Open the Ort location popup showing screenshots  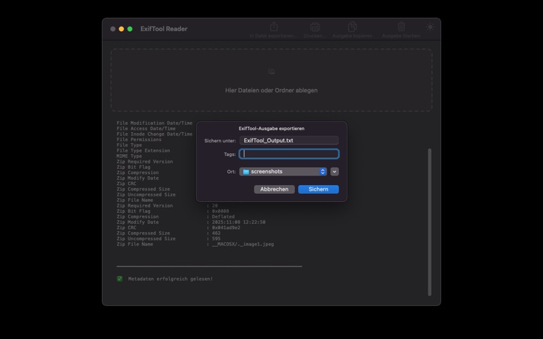point(283,172)
